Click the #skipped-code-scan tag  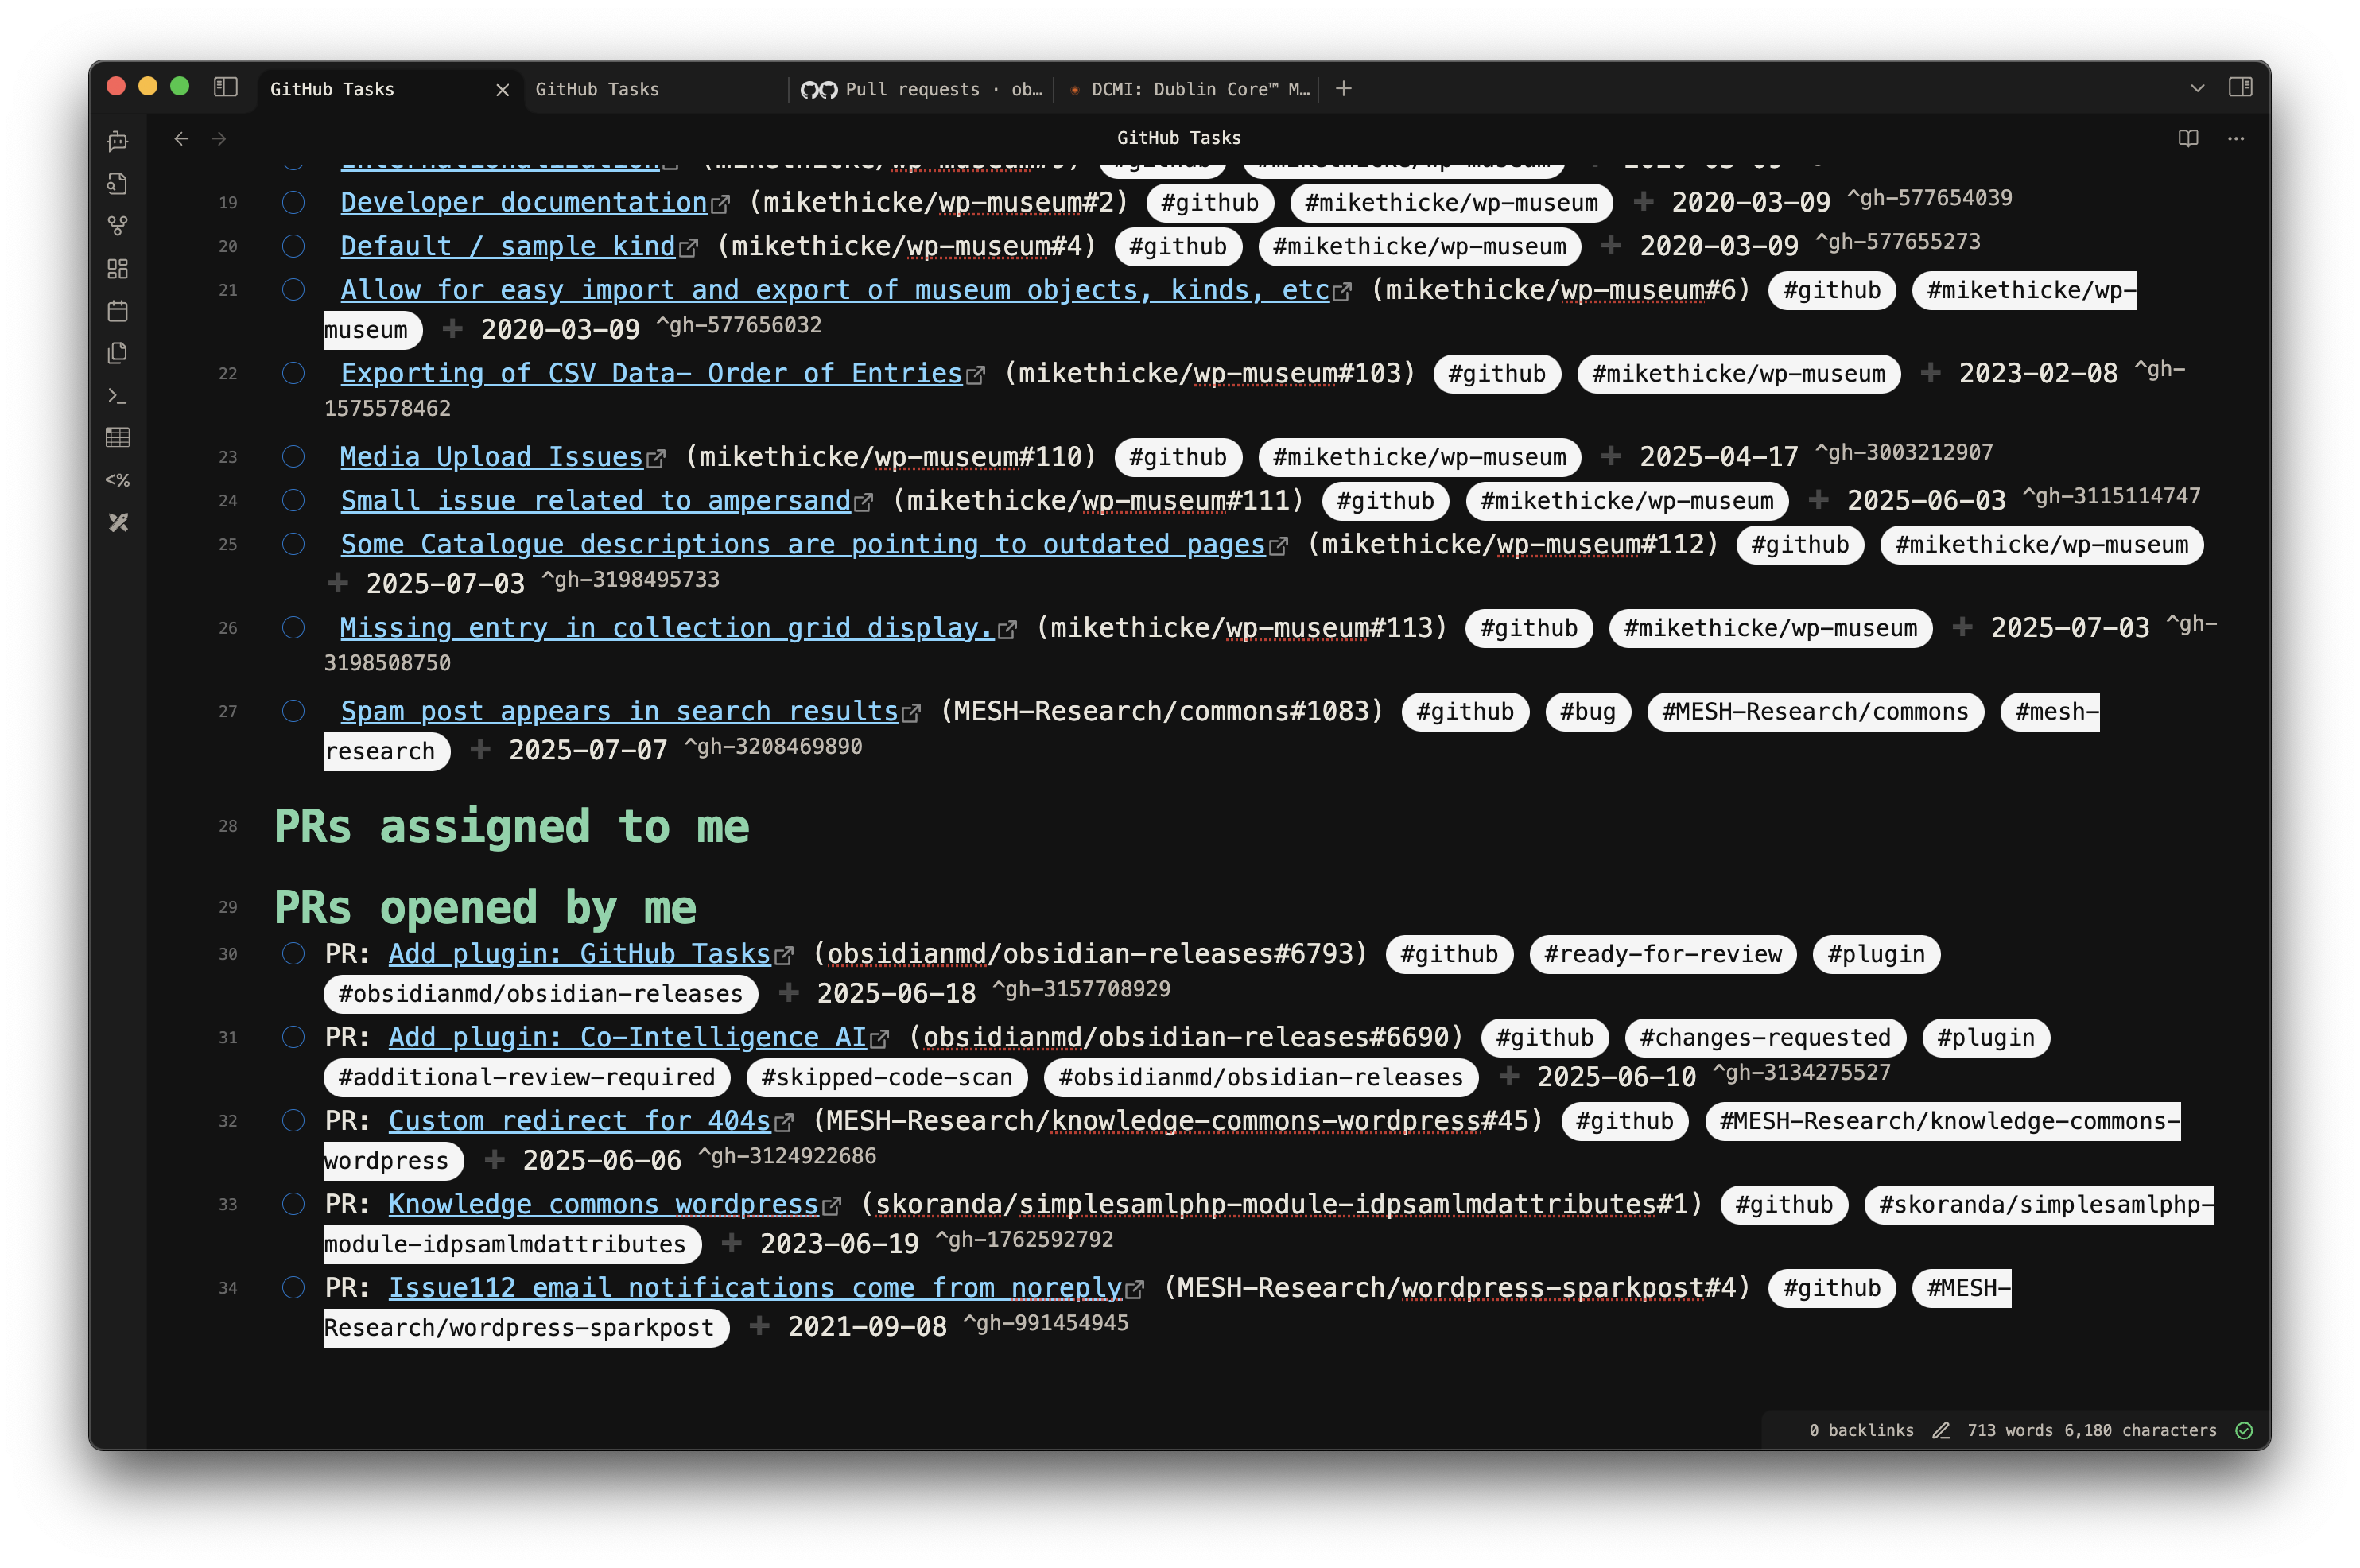coord(886,1078)
